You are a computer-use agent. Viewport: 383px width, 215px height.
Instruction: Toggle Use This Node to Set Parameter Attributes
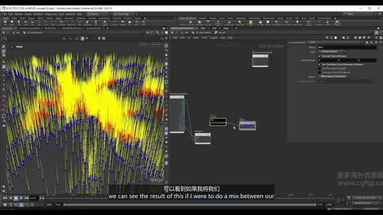click(320, 64)
